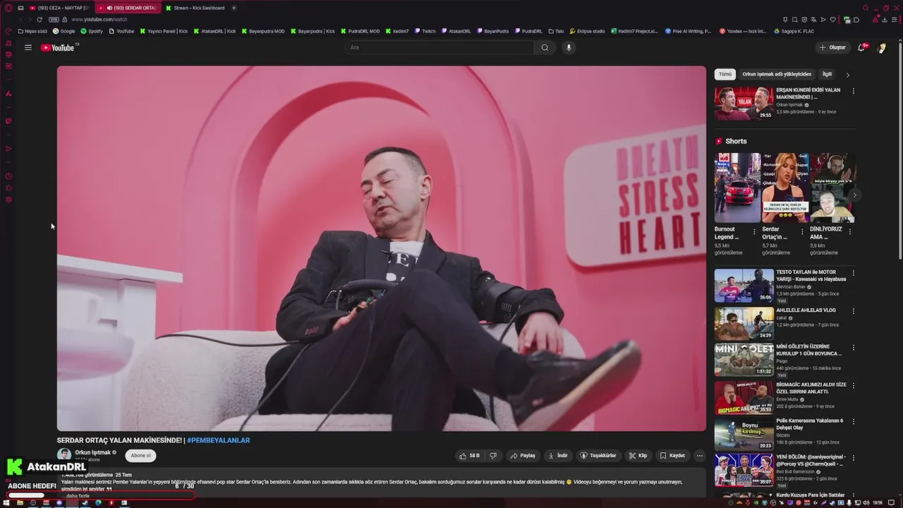Add page to bookmarks heart icon
This screenshot has height=508, width=903.
[832, 20]
